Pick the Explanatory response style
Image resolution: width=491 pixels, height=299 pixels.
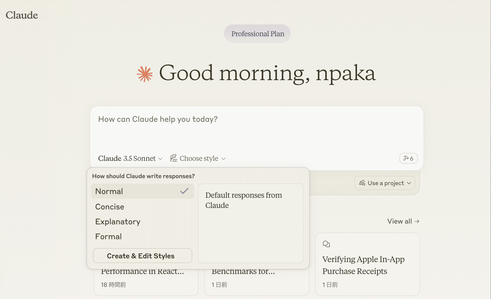pos(118,222)
